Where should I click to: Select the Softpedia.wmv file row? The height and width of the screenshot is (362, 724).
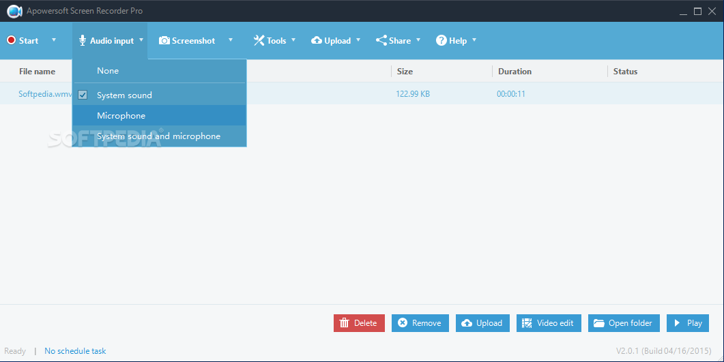(x=362, y=93)
